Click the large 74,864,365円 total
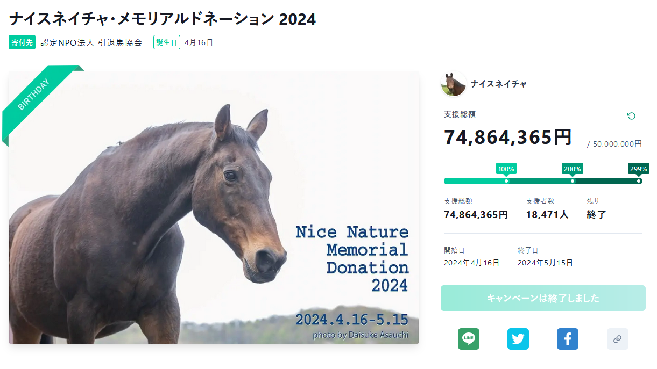 click(x=507, y=138)
